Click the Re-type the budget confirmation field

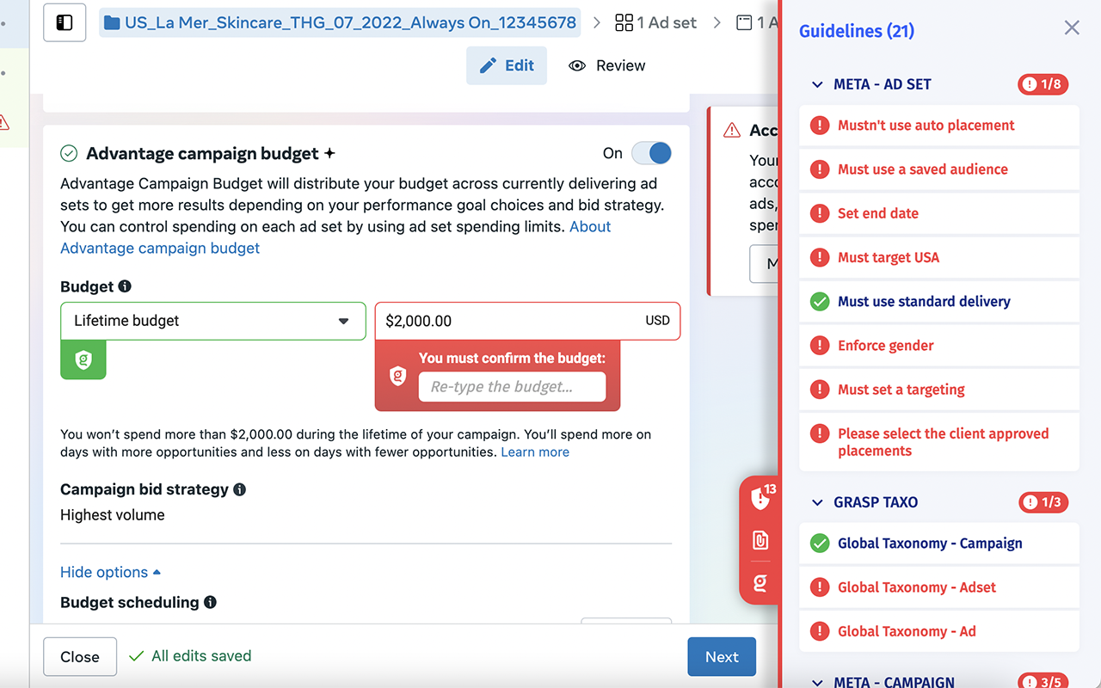(x=512, y=387)
